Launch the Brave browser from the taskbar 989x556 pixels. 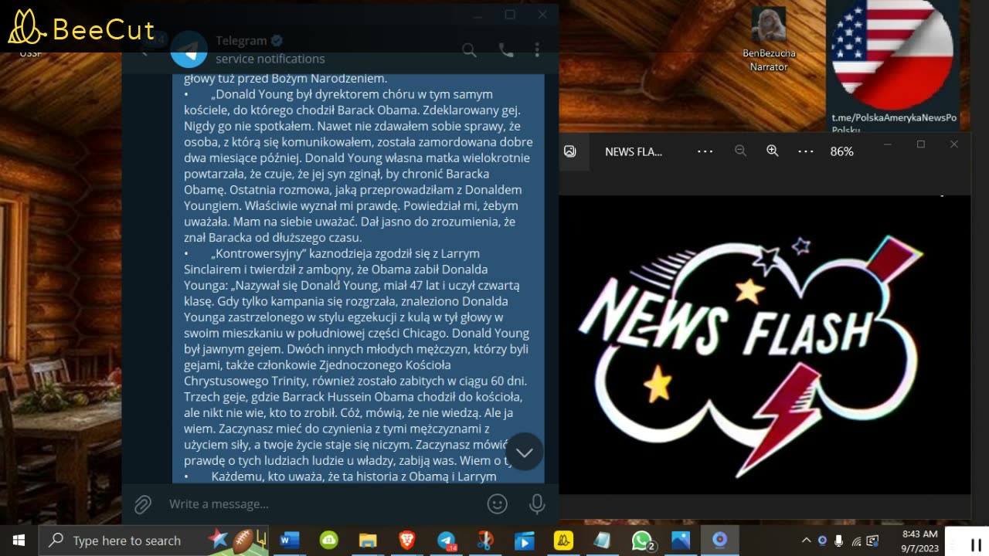point(406,541)
